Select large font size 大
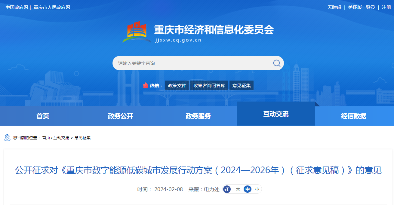Screen dimensions: 394x205 238,189
